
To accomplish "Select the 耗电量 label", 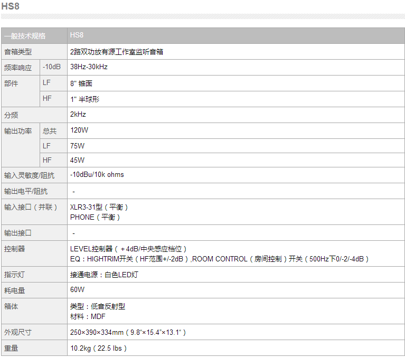I will tap(15, 290).
